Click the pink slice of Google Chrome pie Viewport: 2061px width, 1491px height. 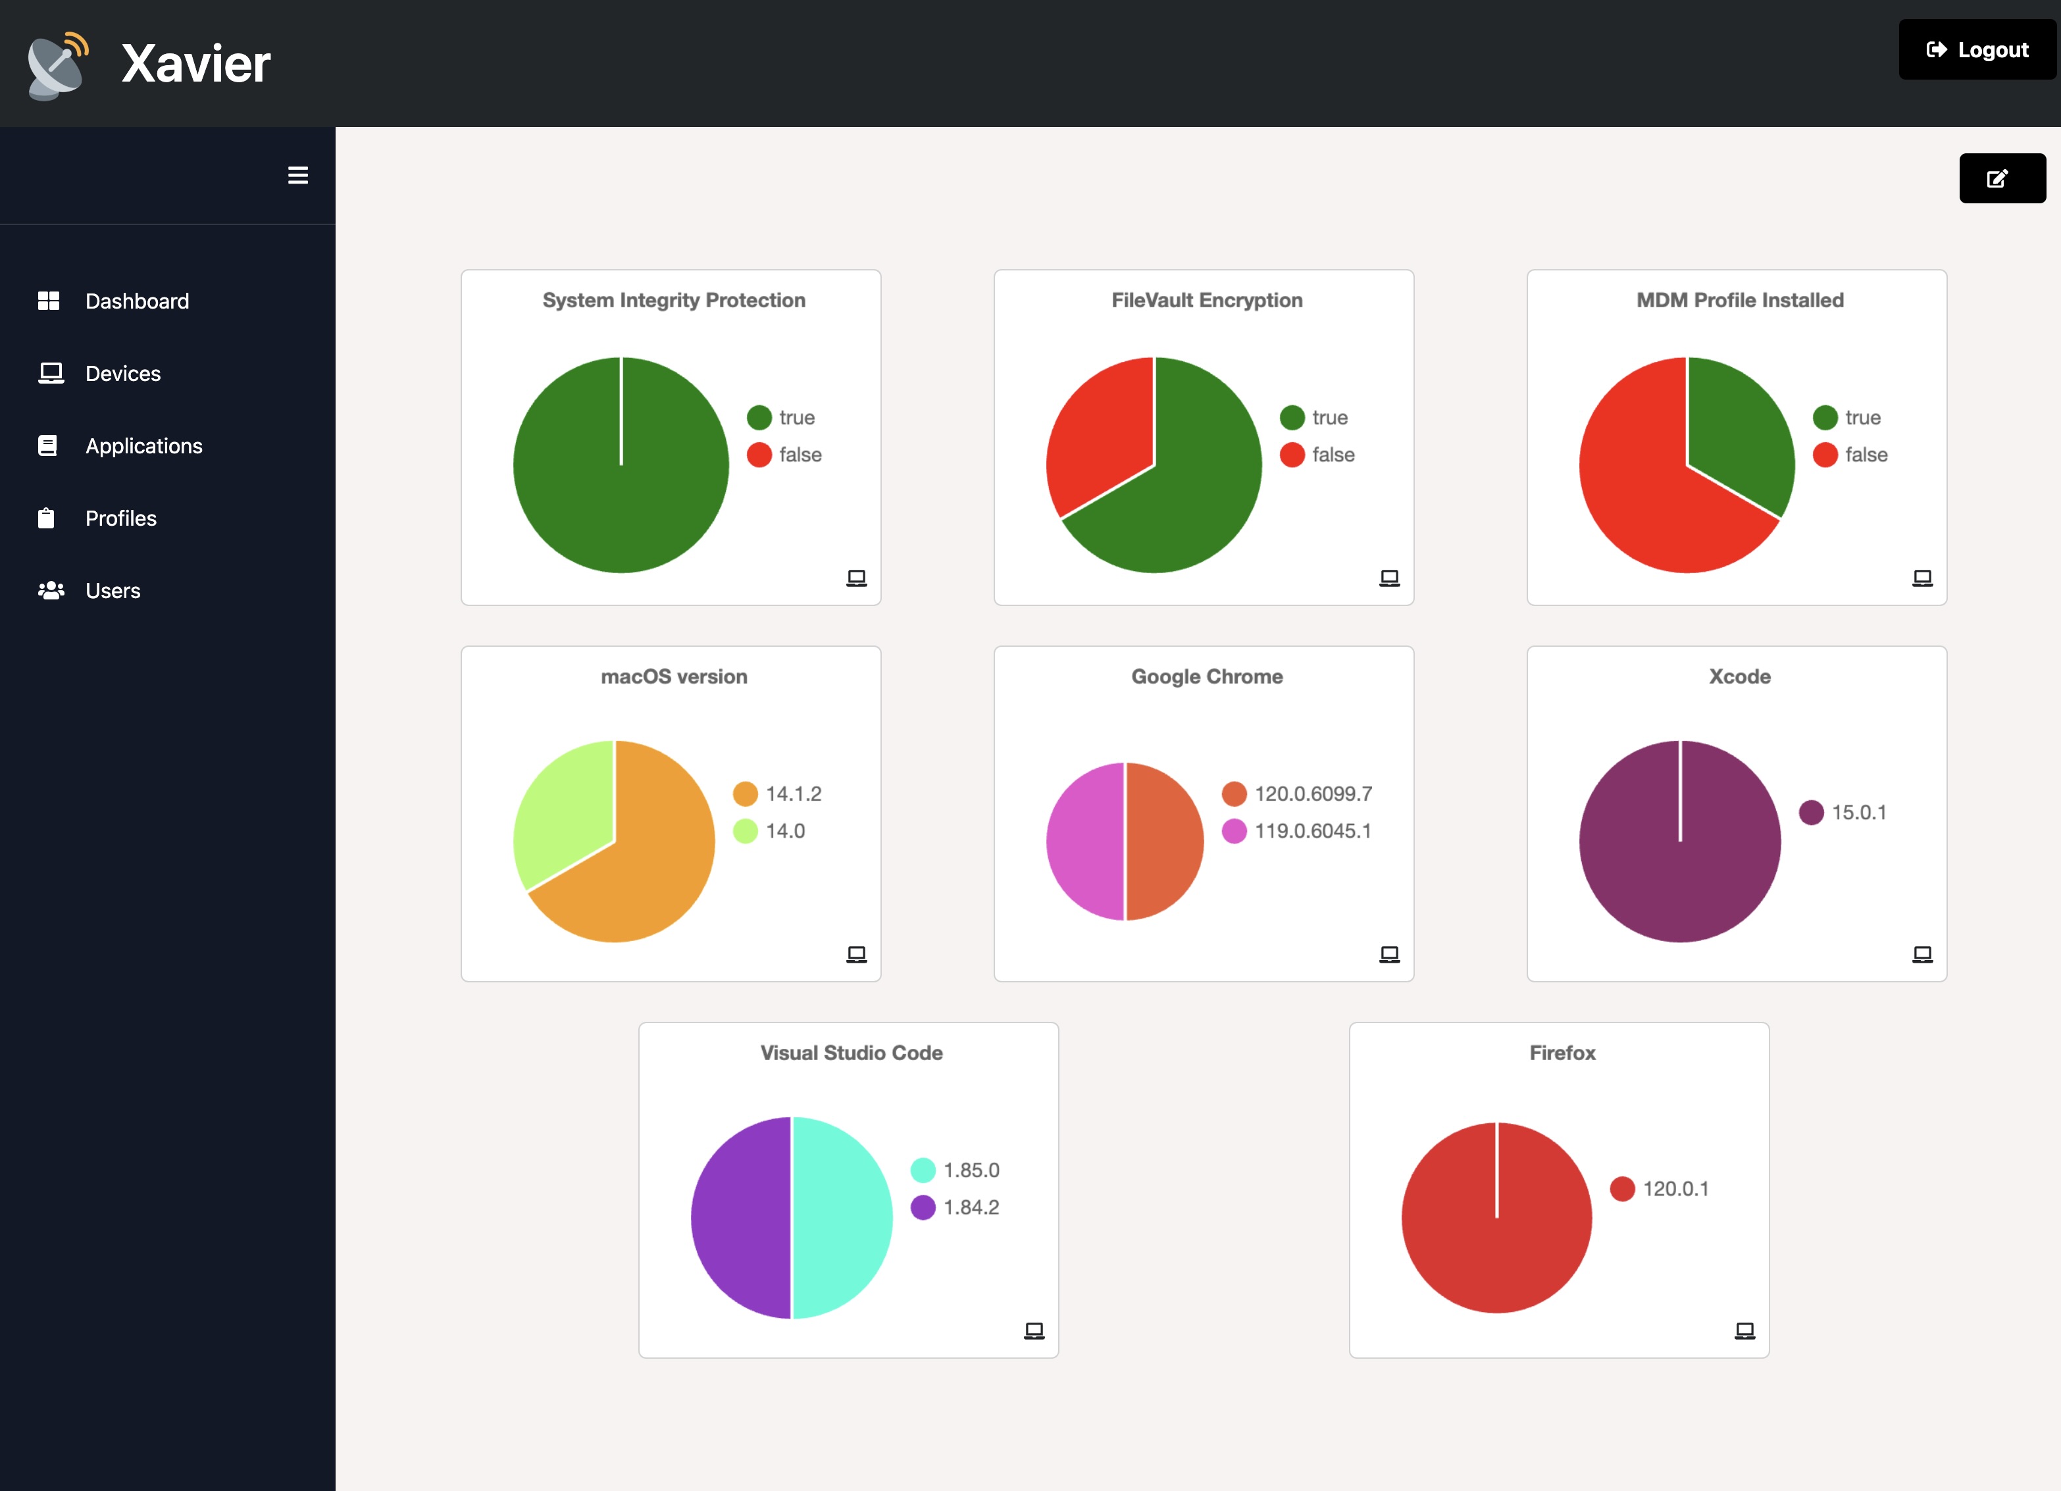[1085, 842]
